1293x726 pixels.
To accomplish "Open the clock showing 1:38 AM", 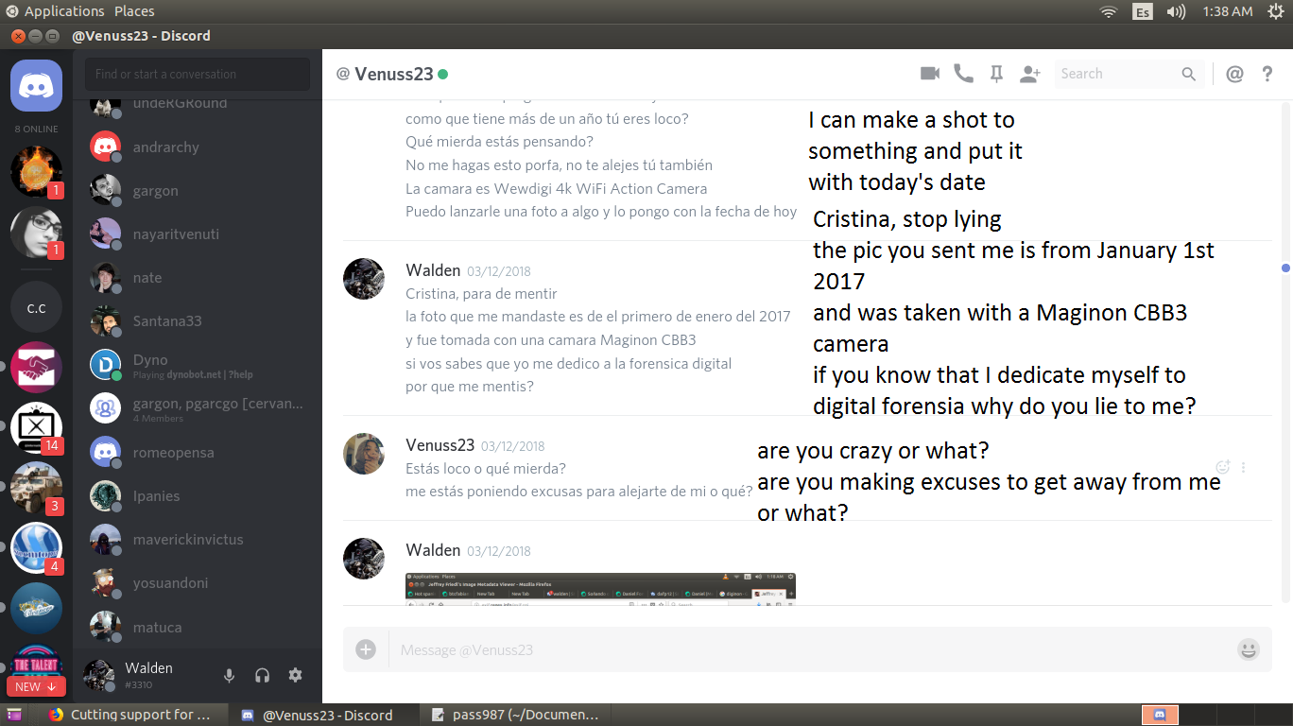I will coord(1228,11).
